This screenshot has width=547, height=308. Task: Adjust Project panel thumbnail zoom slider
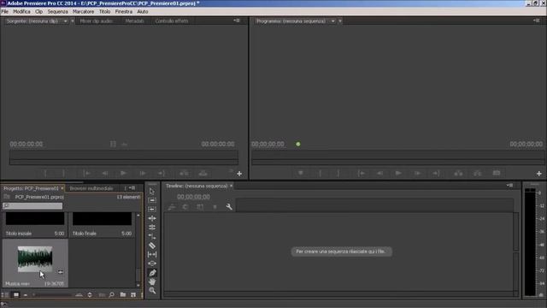(52, 295)
